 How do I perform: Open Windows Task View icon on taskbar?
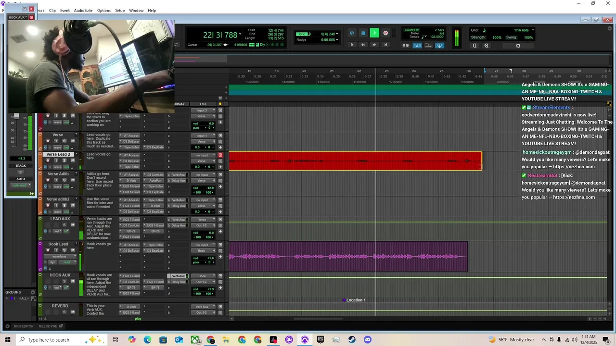[x=115, y=340]
